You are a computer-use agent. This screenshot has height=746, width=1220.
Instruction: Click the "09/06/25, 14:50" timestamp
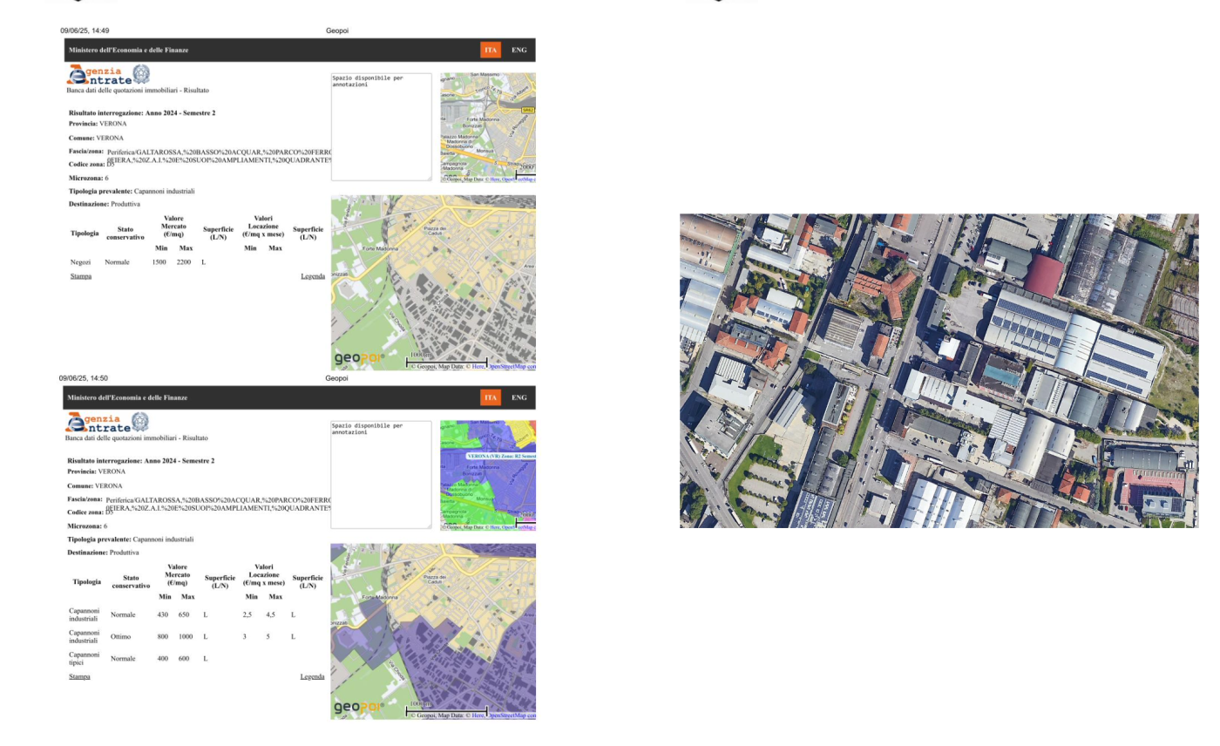(x=85, y=378)
